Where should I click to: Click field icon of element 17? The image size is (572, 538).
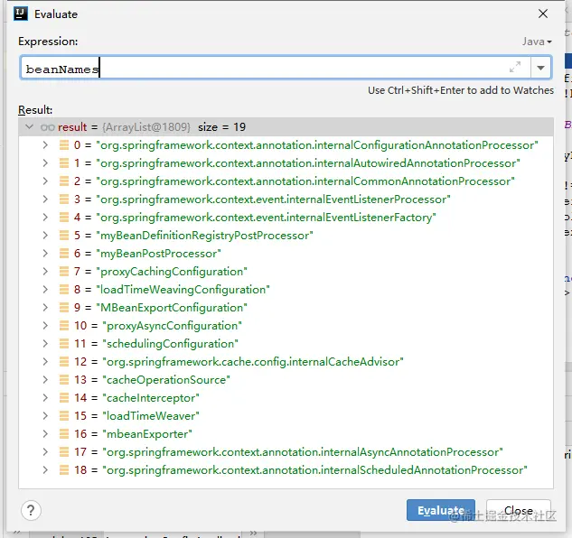[64, 451]
